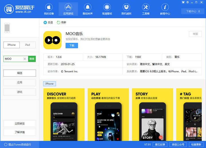The width and height of the screenshot is (206, 148).
Task: Click V7.91 version label
Action: (147, 145)
